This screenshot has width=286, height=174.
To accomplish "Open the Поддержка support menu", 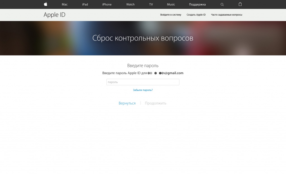I will tap(197, 4).
